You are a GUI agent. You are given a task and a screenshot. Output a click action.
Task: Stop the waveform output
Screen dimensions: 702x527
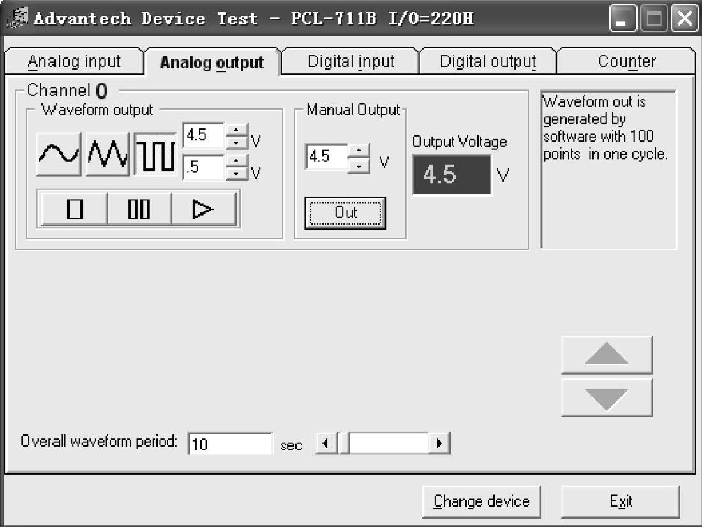pos(74,209)
